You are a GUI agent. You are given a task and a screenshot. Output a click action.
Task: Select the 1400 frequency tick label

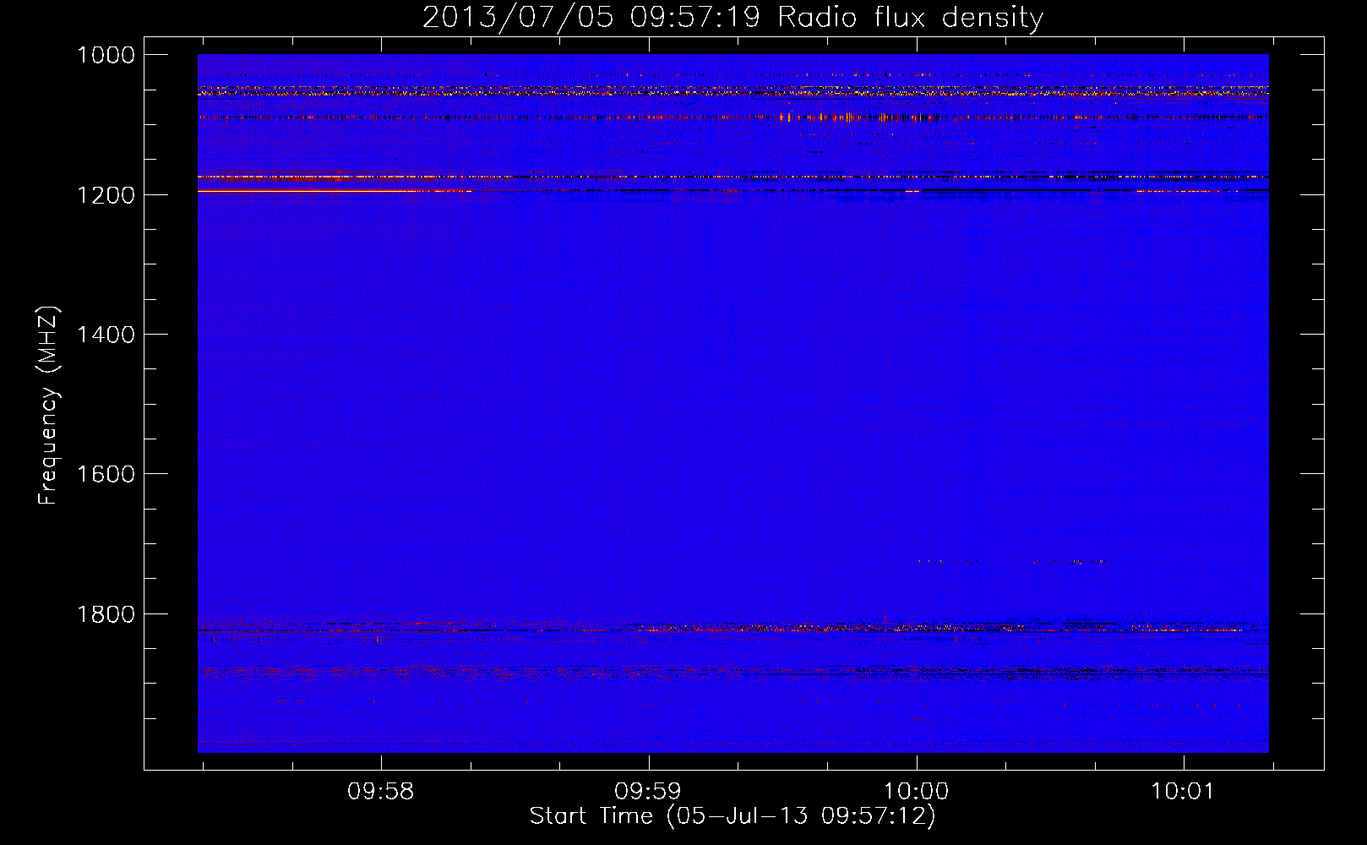click(x=106, y=335)
